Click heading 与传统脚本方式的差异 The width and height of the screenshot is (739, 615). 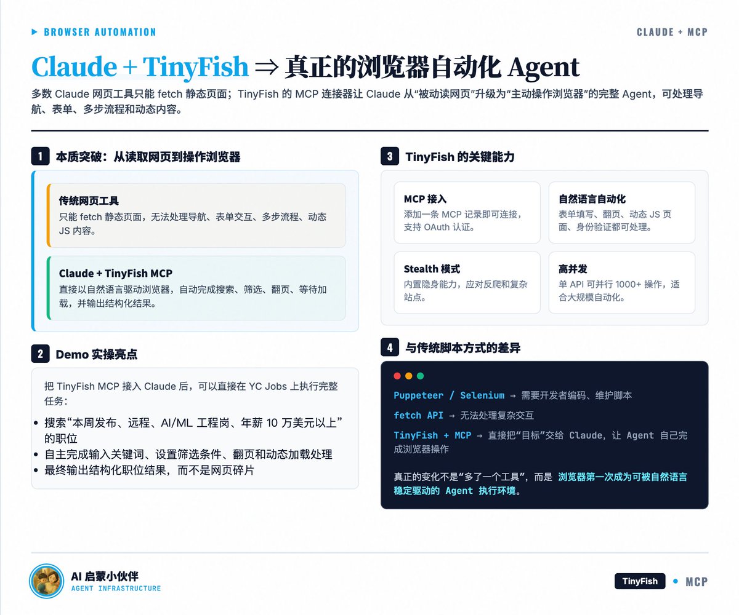[x=463, y=348]
